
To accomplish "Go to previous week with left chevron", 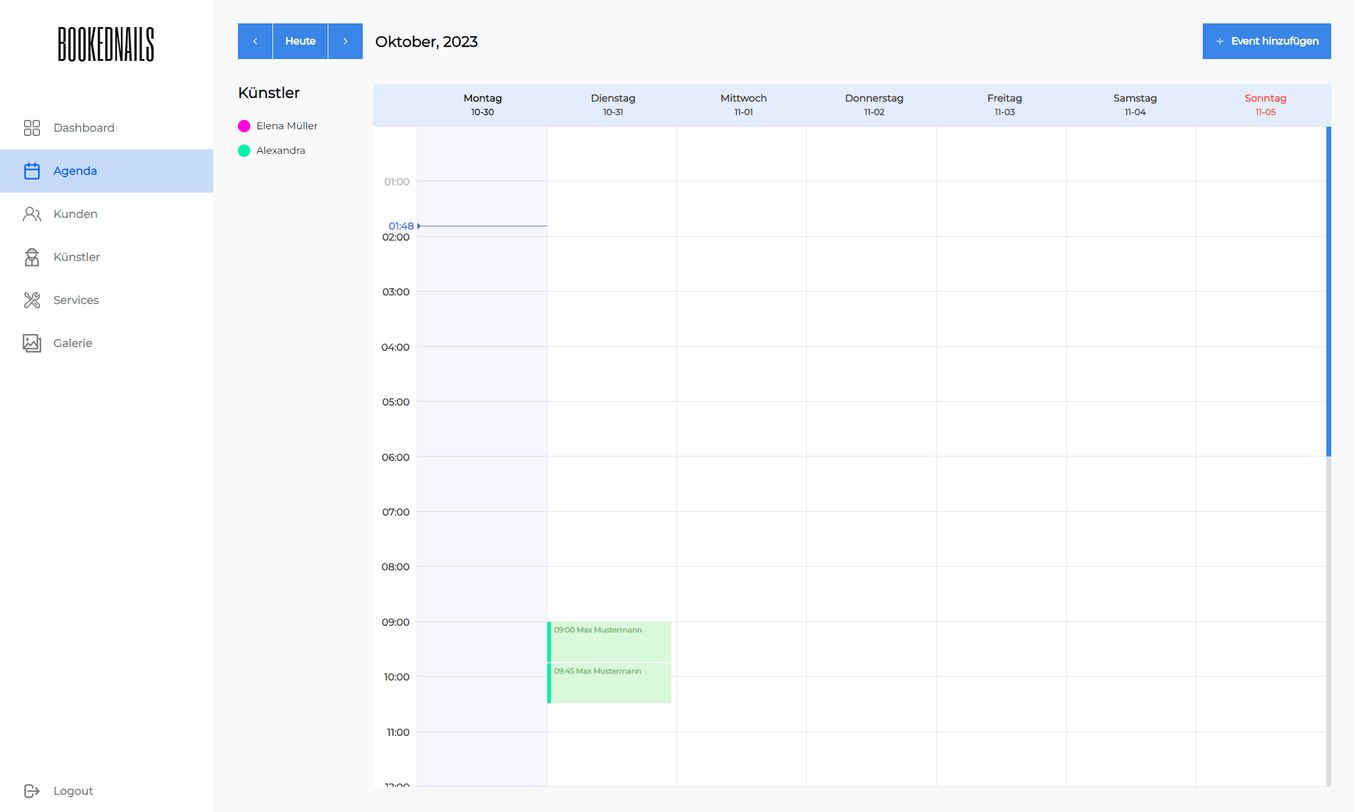I will pyautogui.click(x=255, y=41).
